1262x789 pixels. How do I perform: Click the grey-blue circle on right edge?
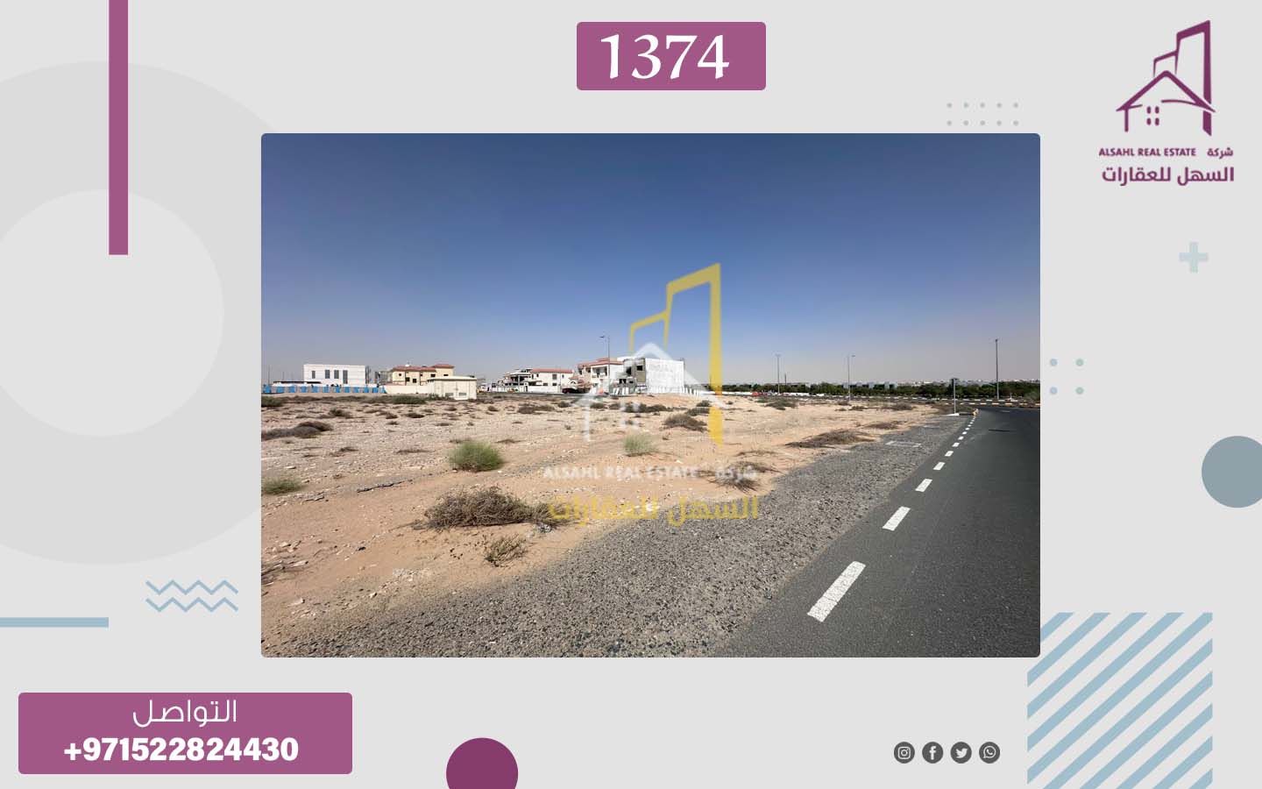(1232, 472)
